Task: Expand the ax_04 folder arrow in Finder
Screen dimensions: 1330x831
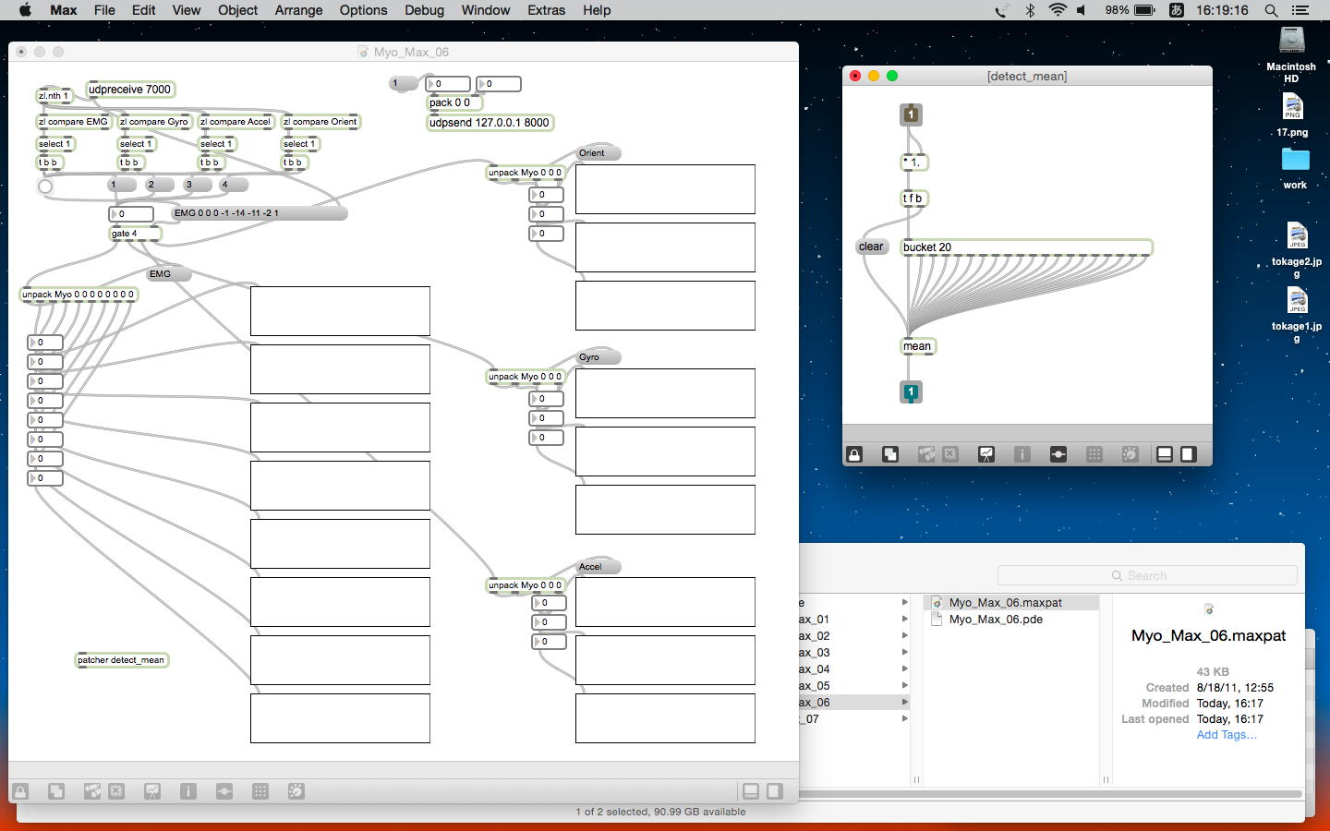Action: coord(904,669)
